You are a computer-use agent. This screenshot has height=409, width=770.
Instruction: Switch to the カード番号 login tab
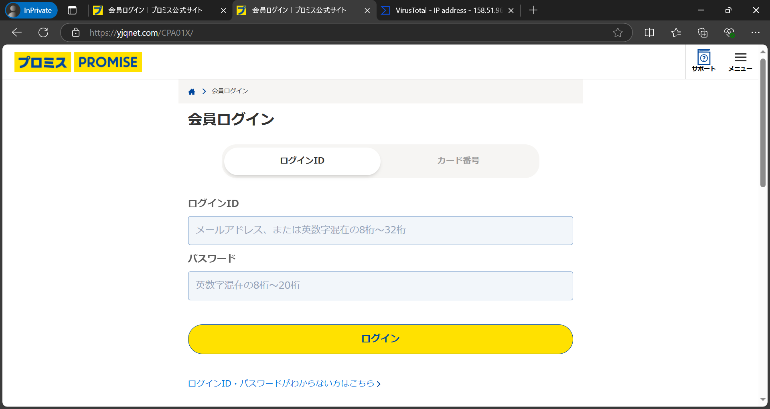click(458, 161)
